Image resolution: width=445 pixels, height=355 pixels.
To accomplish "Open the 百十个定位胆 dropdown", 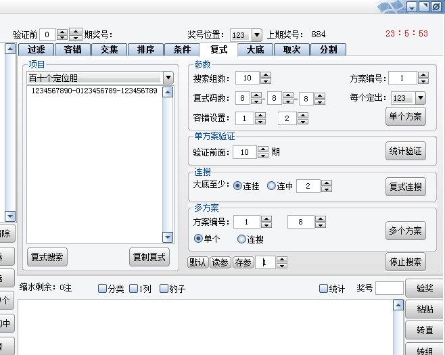I will 168,78.
